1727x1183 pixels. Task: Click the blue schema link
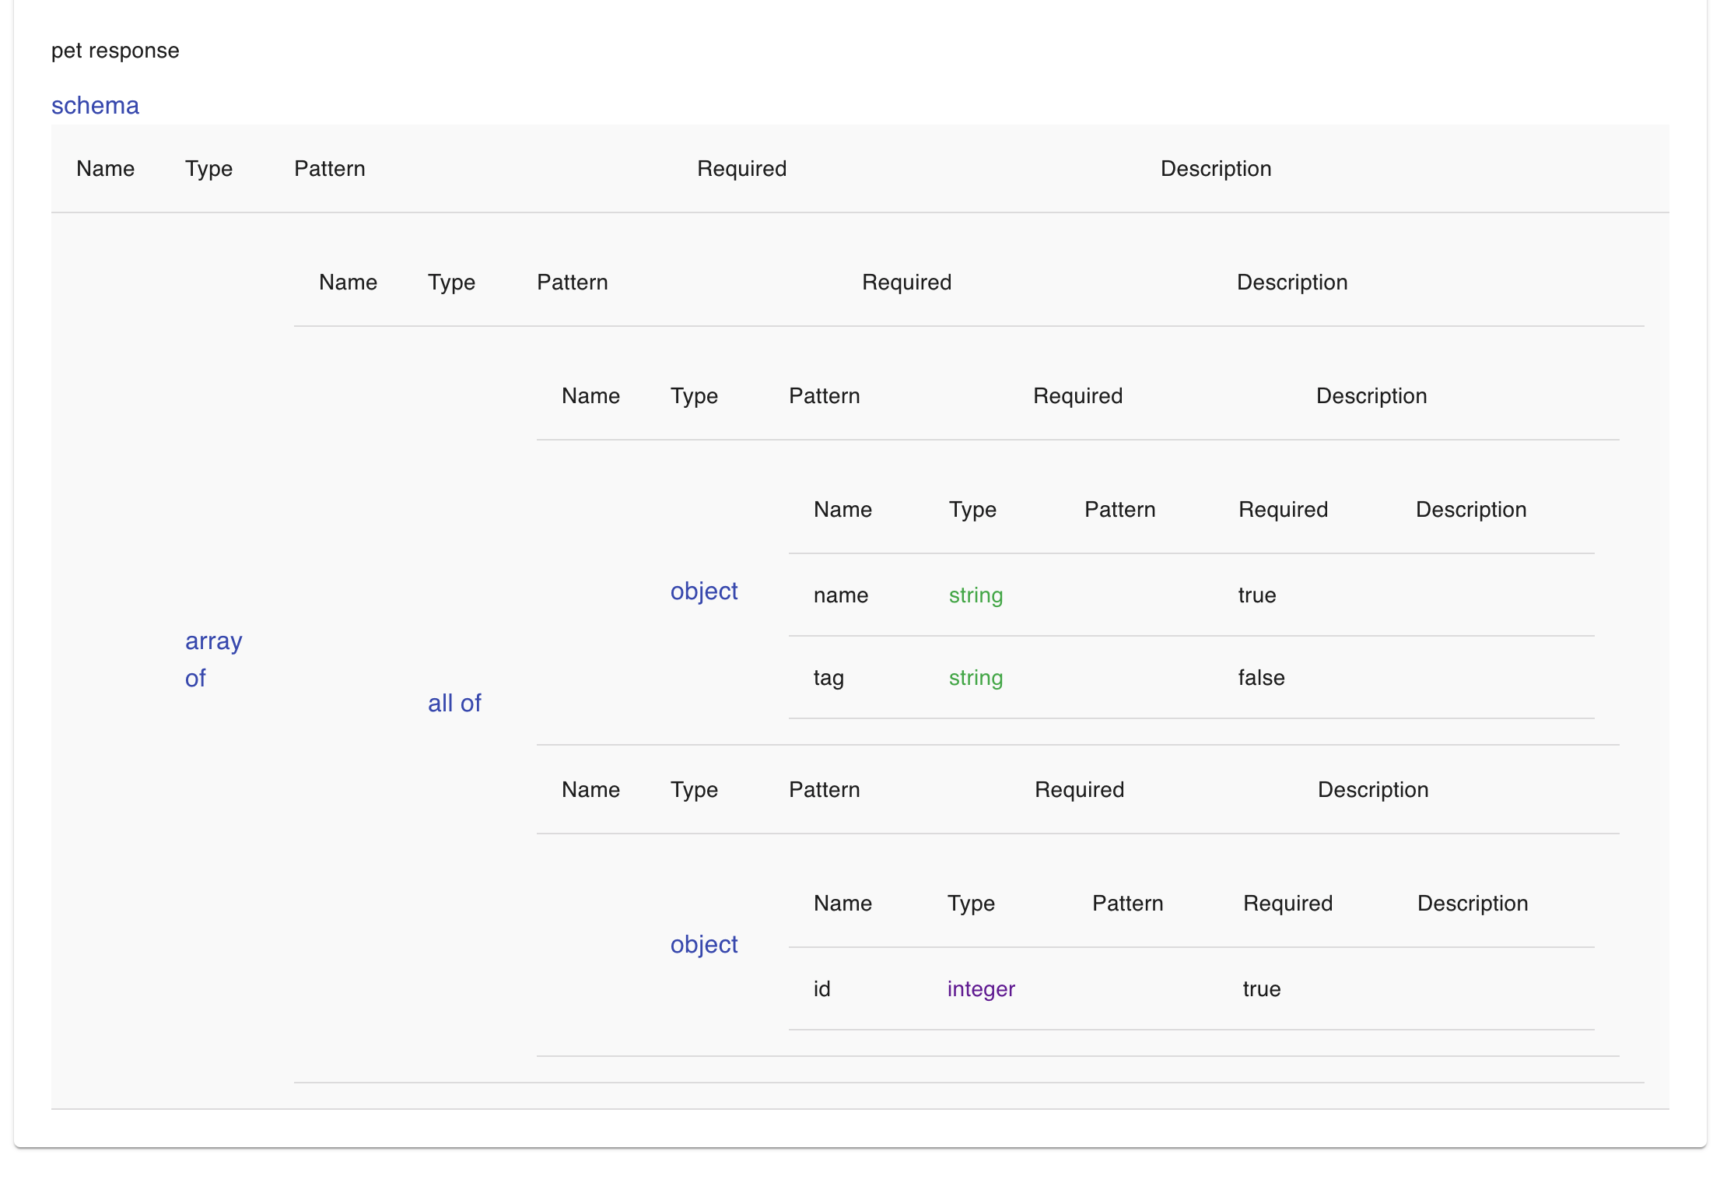point(95,105)
